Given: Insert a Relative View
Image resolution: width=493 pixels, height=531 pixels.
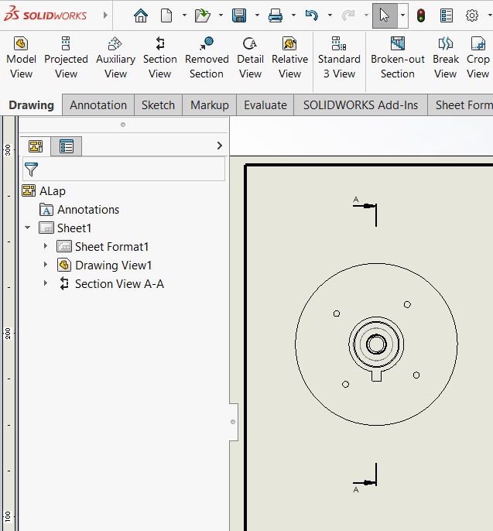Looking at the screenshot, I should tap(289, 57).
